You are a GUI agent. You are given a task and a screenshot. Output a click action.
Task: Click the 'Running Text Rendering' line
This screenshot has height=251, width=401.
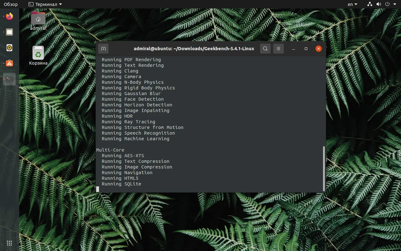click(133, 65)
